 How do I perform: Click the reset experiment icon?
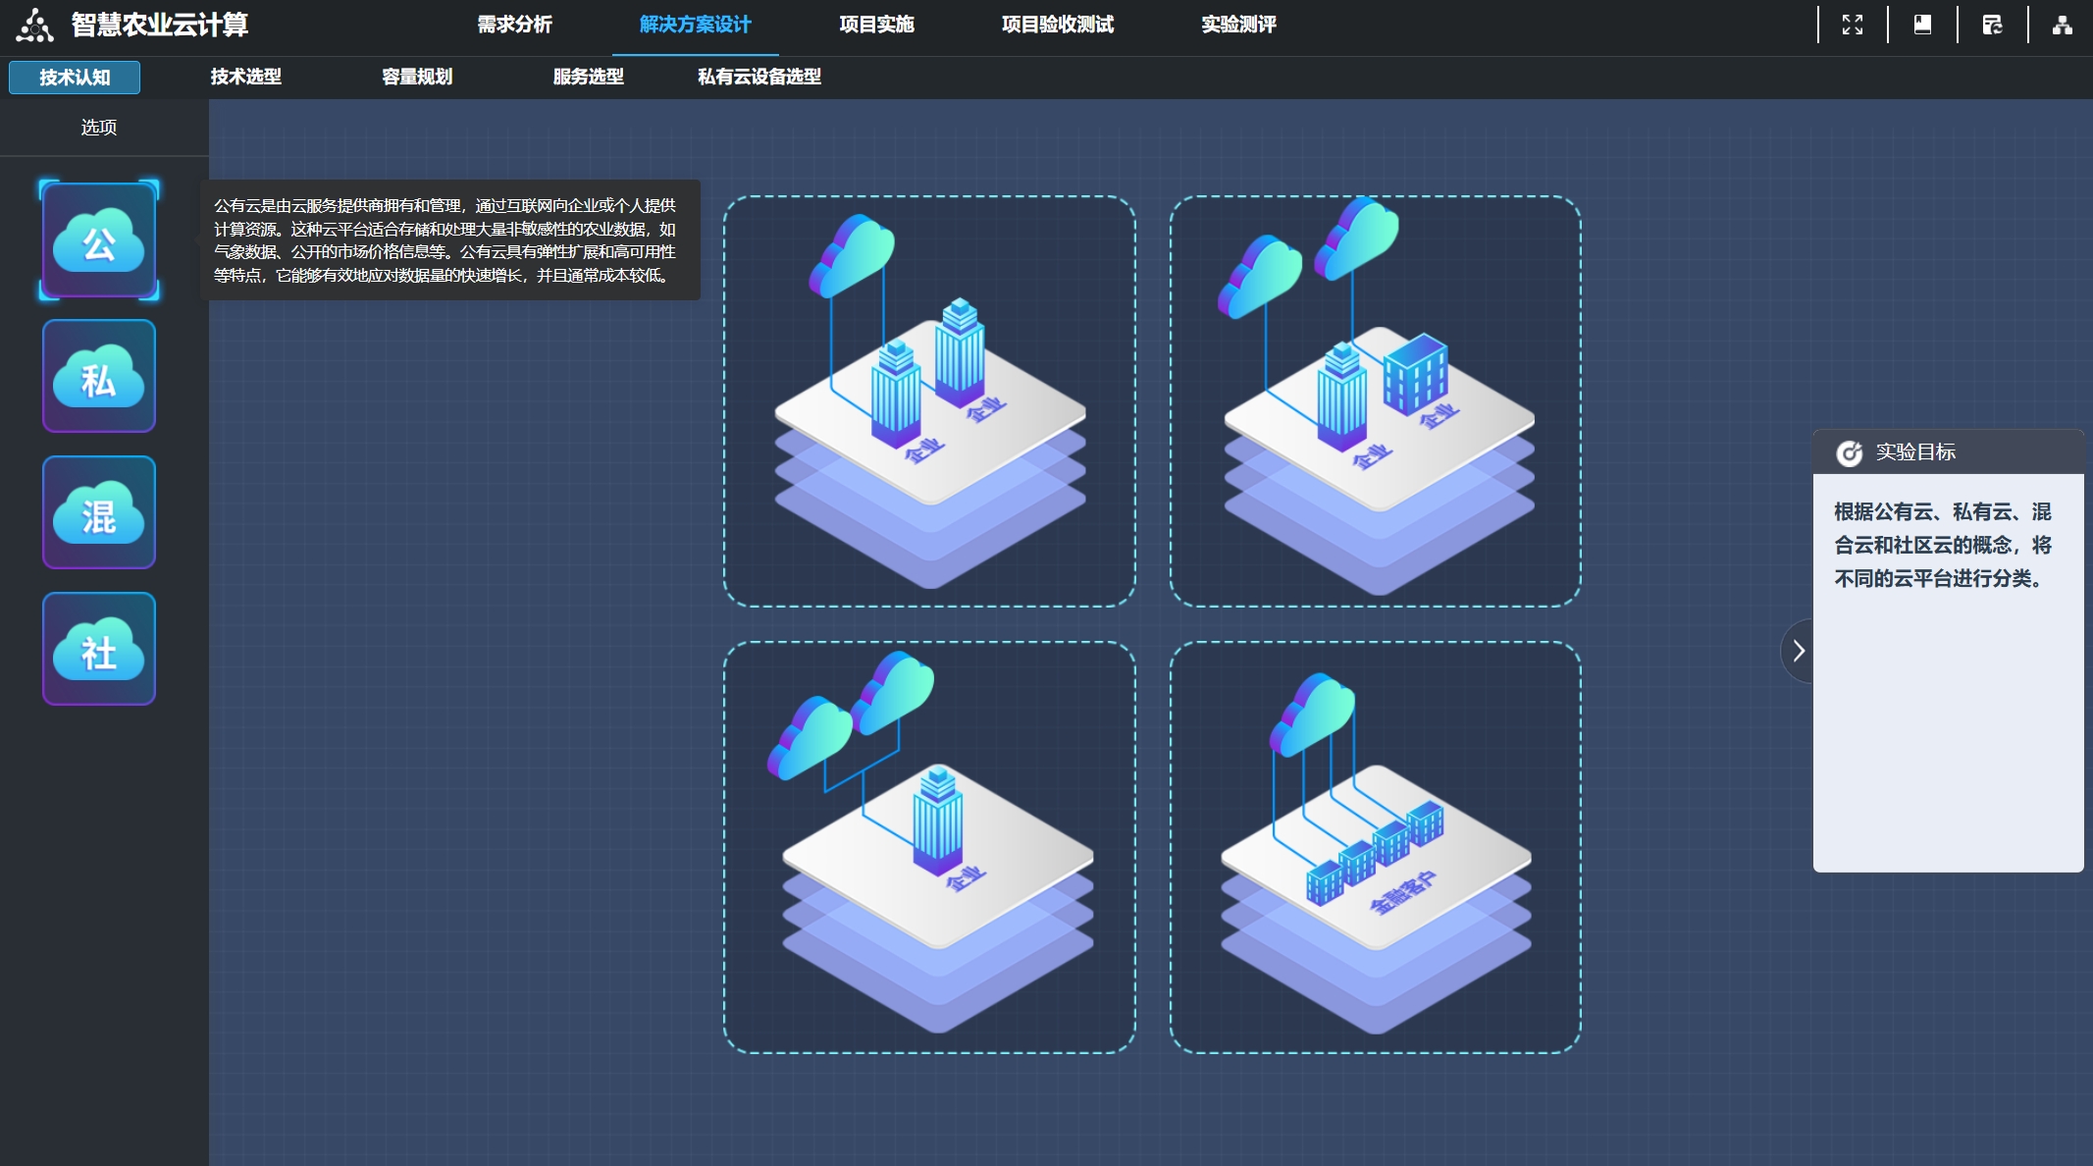1993,24
